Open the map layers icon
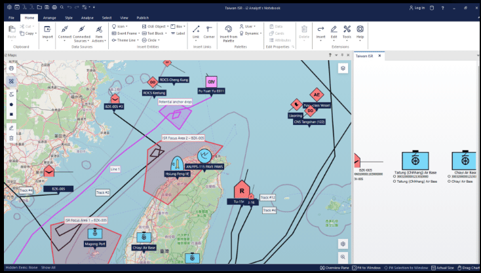 (343, 68)
